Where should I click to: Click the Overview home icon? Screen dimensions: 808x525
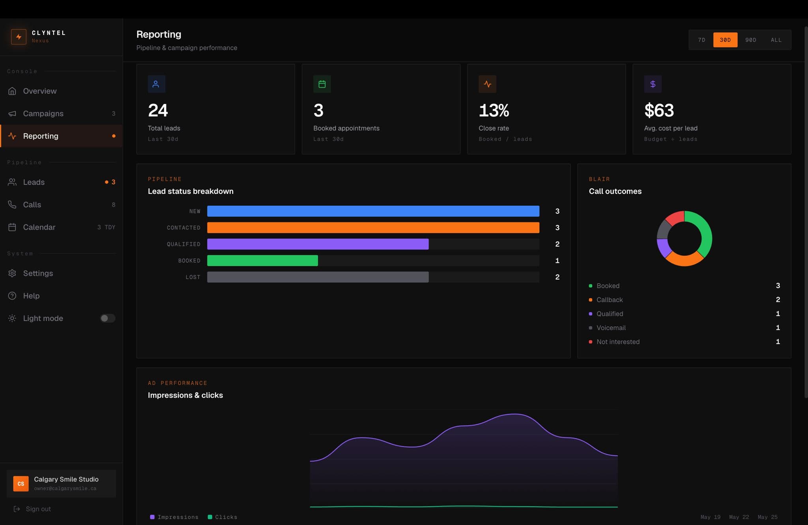(12, 91)
